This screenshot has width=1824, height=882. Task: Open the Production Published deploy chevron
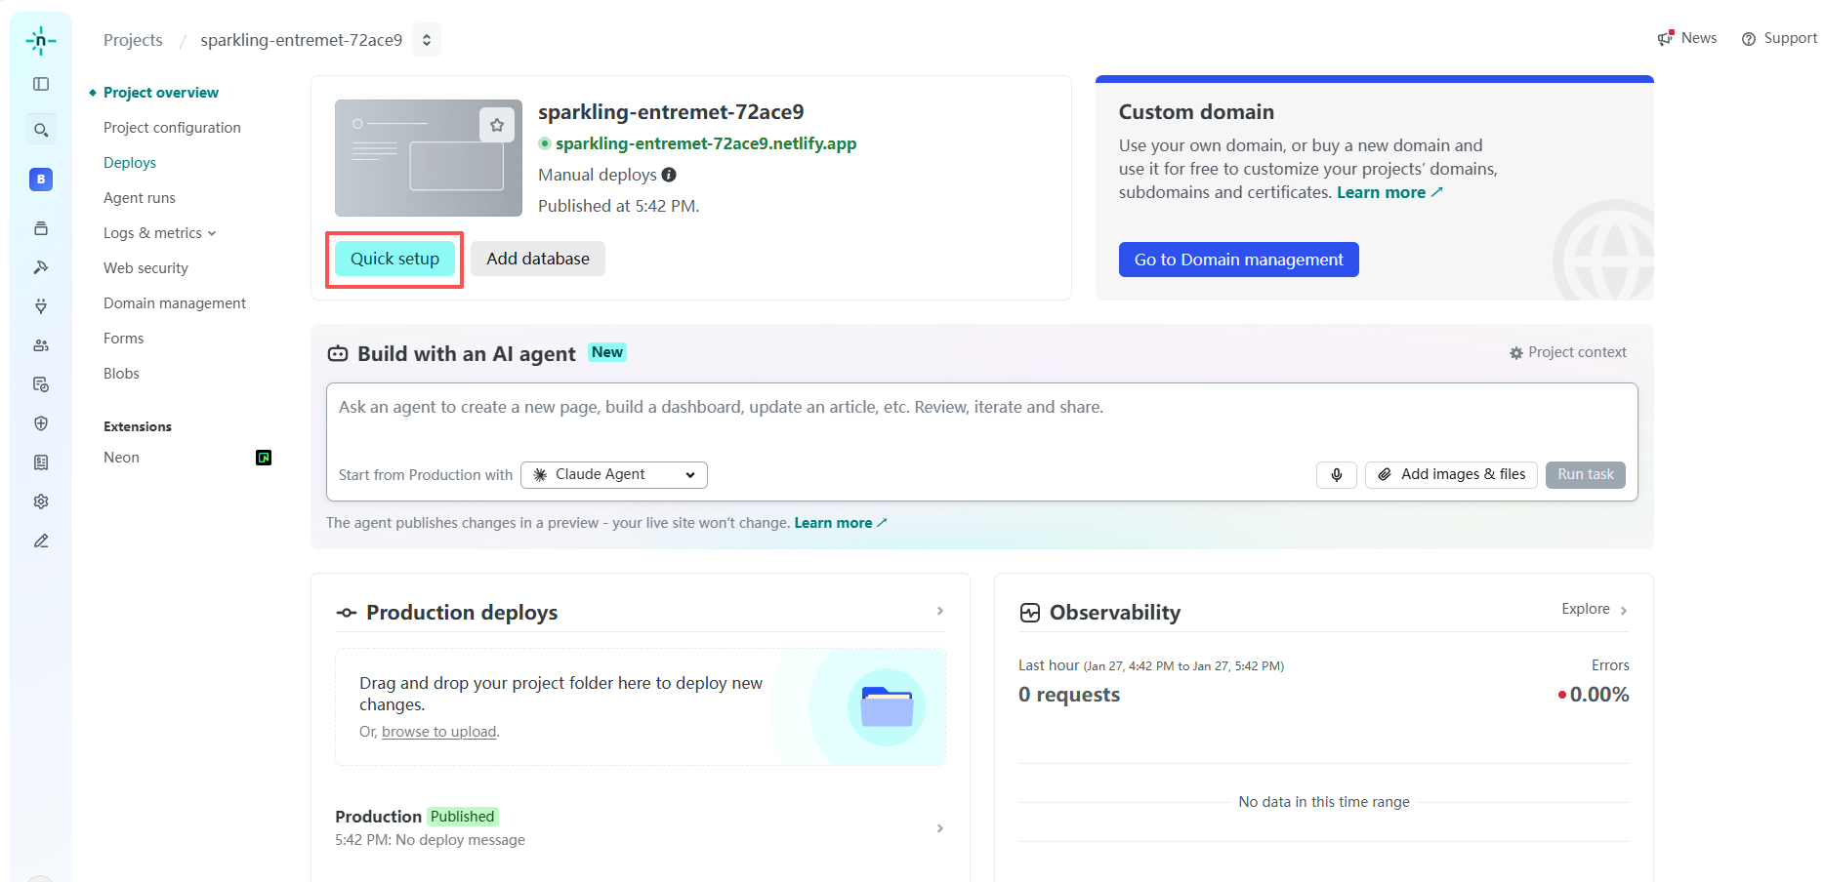[940, 828]
